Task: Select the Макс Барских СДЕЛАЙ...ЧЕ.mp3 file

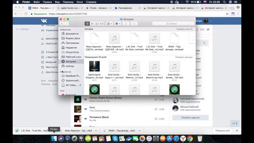Action: pyautogui.click(x=114, y=42)
